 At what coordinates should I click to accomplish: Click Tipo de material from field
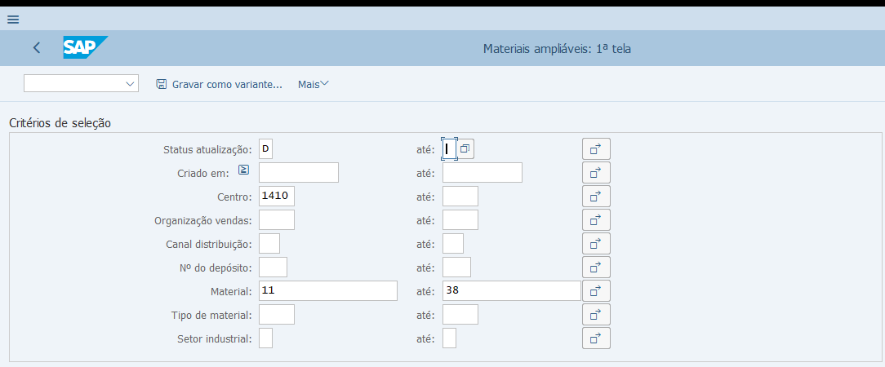[x=277, y=315]
